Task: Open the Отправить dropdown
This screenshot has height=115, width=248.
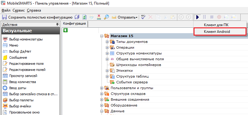Action: click(x=125, y=17)
